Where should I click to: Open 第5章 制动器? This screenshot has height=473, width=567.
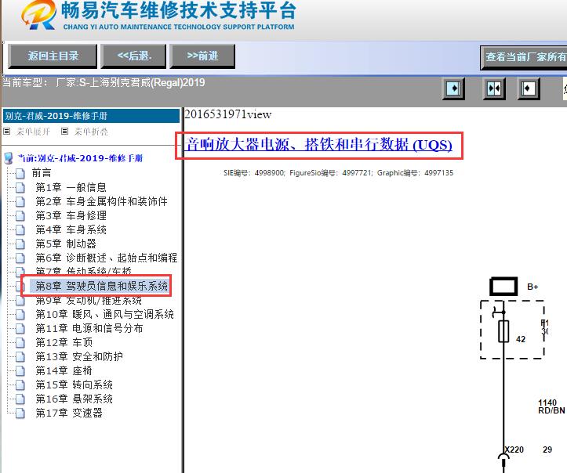66,244
